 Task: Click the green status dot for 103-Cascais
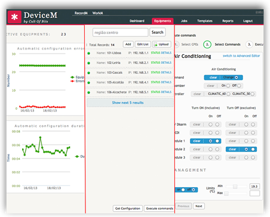tap(89, 73)
